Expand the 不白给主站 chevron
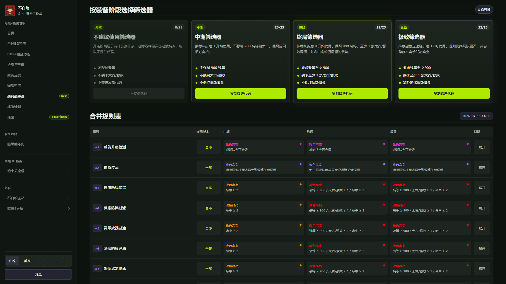 click(69, 198)
